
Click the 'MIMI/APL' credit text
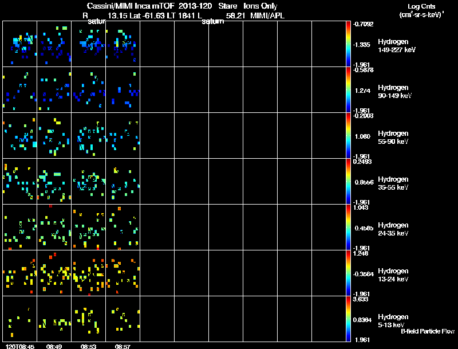[x=267, y=16]
